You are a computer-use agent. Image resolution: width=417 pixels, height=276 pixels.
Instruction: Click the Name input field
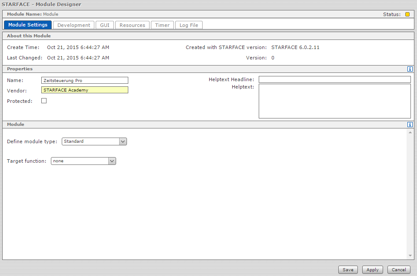click(85, 80)
